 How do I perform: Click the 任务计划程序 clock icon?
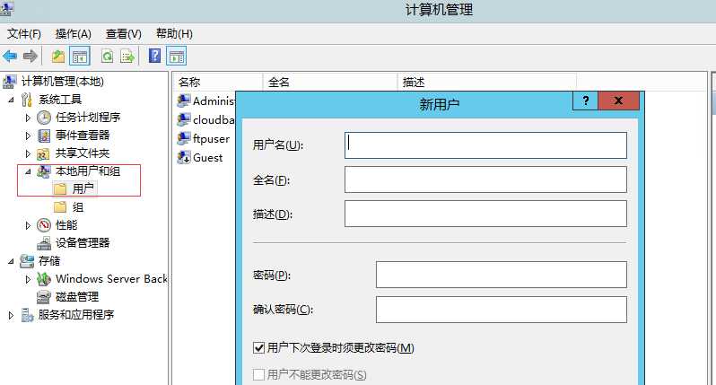(x=44, y=118)
